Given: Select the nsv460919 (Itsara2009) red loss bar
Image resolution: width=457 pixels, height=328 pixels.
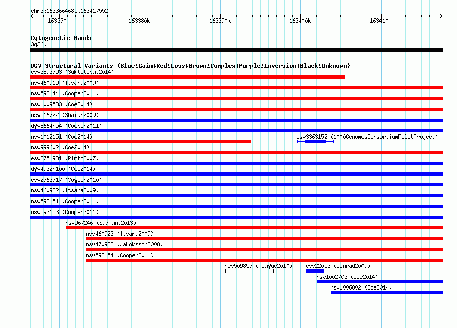Looking at the screenshot, I should tap(236, 88).
